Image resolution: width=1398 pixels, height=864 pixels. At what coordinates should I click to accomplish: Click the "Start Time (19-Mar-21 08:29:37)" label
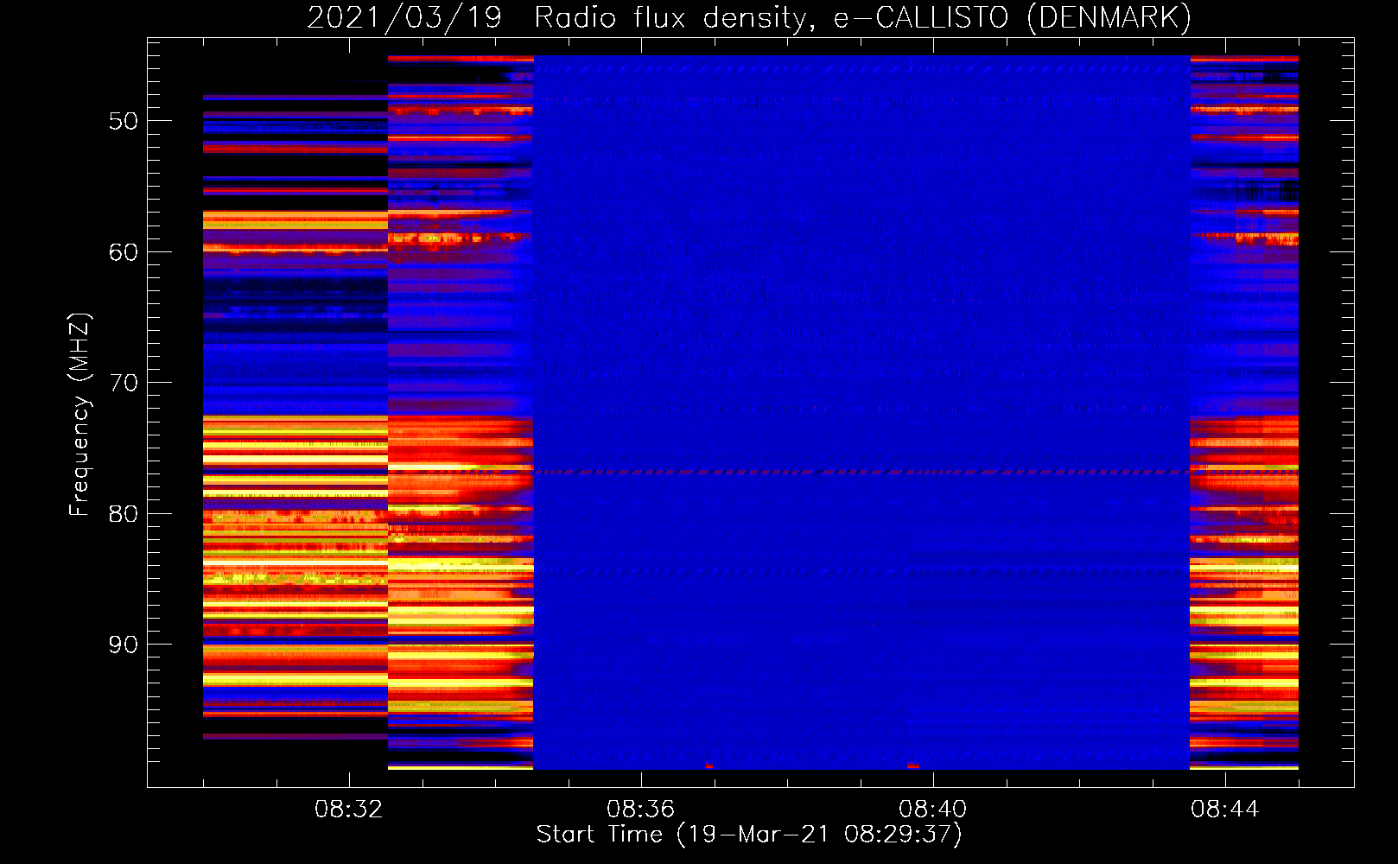coord(749,835)
